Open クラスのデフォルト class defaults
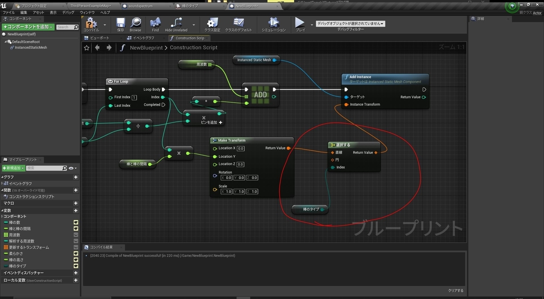This screenshot has height=299, width=544. 238,24
